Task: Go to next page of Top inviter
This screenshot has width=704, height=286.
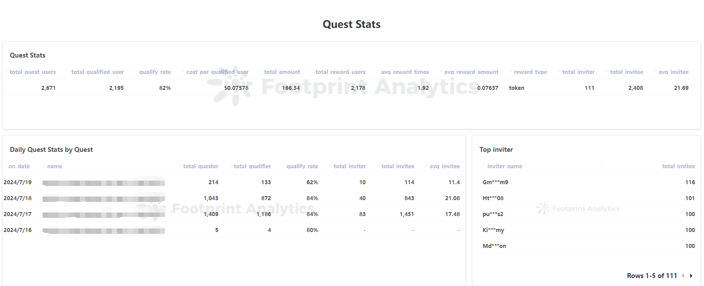Action: 691,276
